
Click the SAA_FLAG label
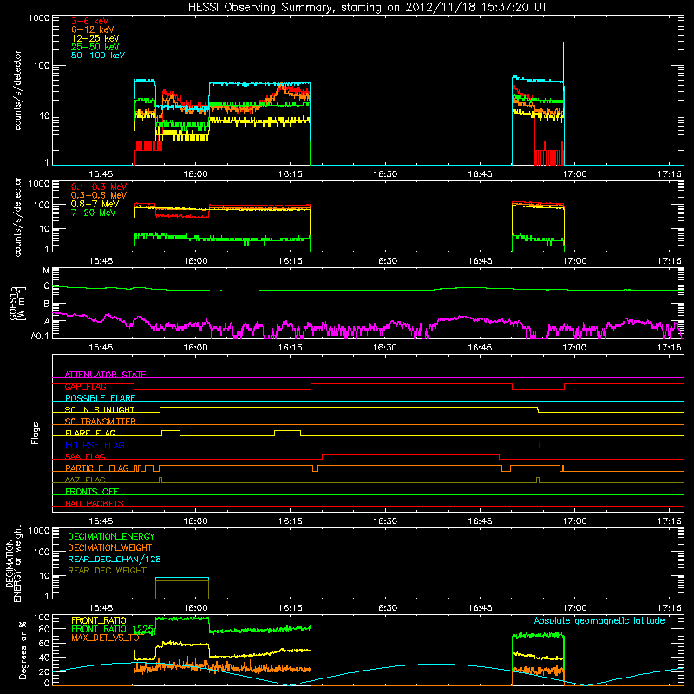pos(85,456)
